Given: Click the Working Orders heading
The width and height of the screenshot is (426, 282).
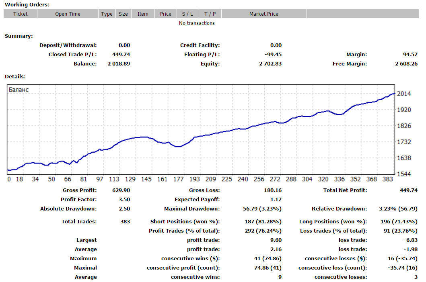Looking at the screenshot, I should click(27, 4).
